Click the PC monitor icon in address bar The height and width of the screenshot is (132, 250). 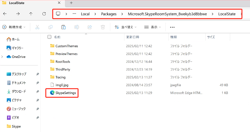[x=58, y=14]
